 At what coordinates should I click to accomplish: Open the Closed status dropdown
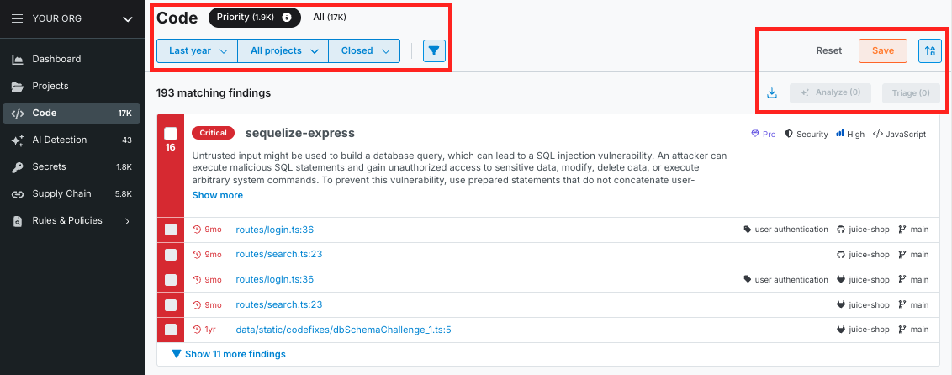364,50
